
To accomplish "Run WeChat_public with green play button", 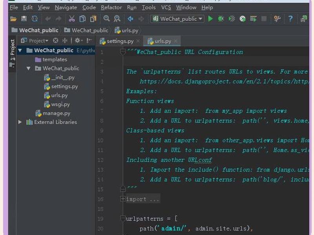I will click(210, 19).
